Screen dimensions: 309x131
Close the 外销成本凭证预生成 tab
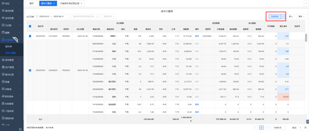tap(82, 4)
